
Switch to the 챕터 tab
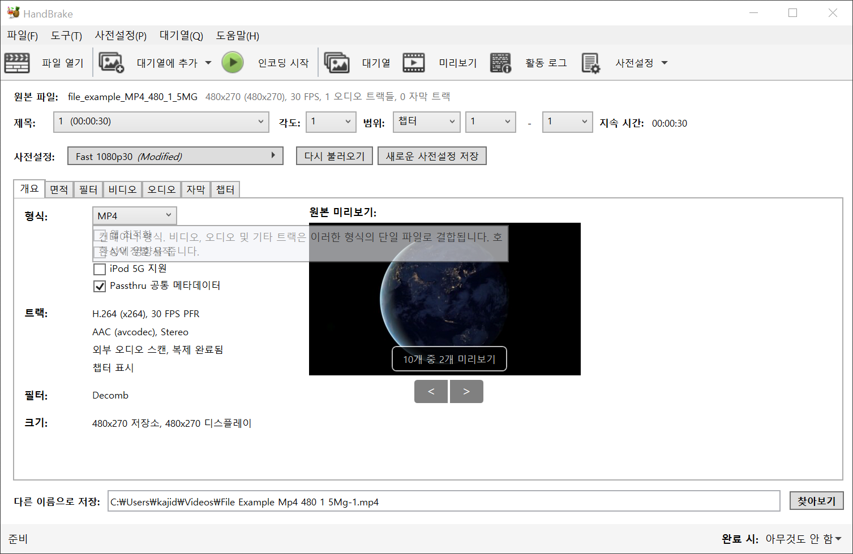[225, 189]
